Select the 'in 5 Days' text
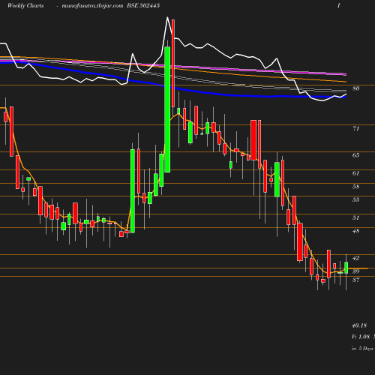The width and height of the screenshot is (375, 375). point(362,348)
